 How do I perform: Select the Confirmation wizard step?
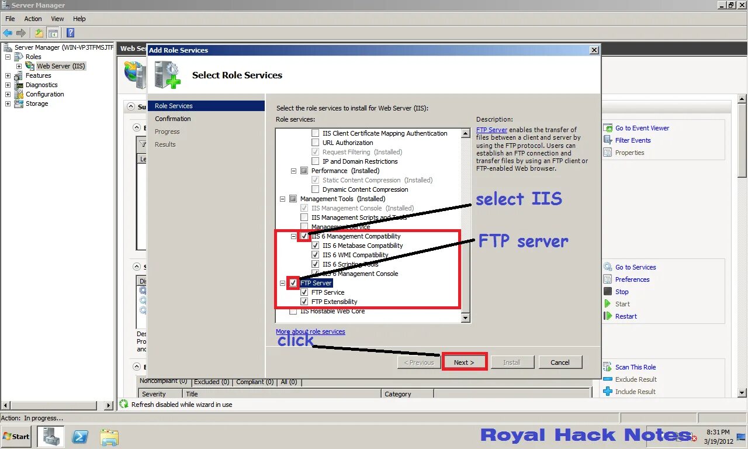click(173, 119)
